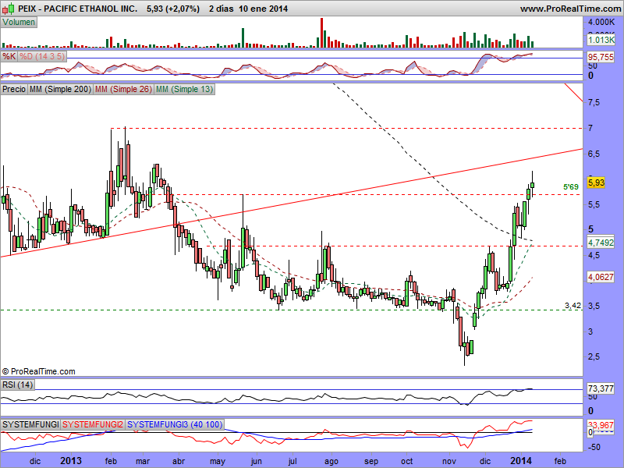This screenshot has height=468, width=624.
Task: Click the '2 días' timeframe text
Action: (x=222, y=9)
